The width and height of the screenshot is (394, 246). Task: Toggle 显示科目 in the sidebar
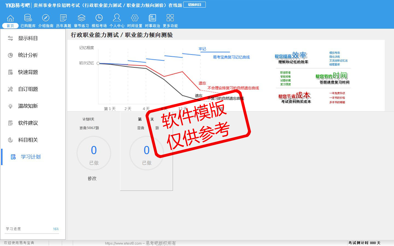(x=28, y=38)
